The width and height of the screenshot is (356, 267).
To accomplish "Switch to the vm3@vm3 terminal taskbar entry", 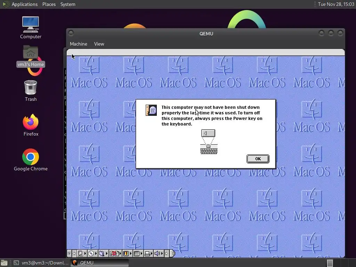I will tap(41, 263).
